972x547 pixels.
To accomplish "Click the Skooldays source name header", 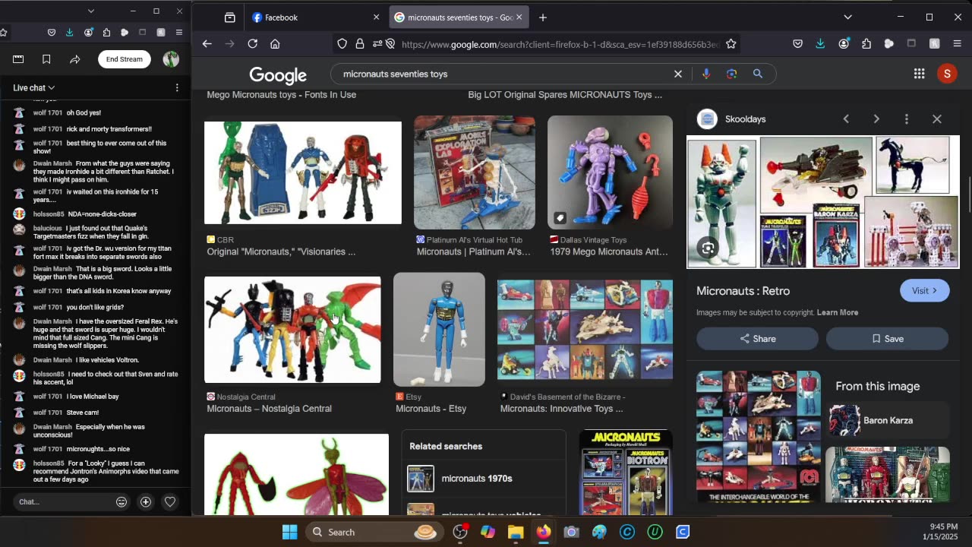I will pos(745,119).
